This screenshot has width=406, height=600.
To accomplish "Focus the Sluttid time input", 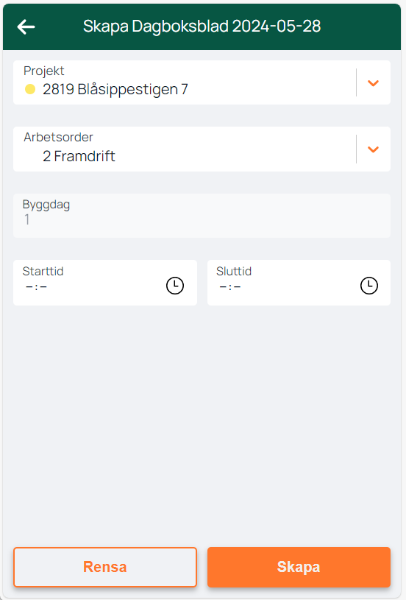I will [299, 283].
